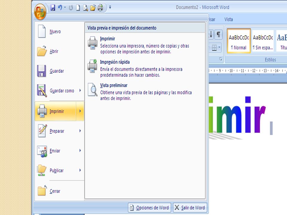Image resolution: width=287 pixels, height=215 pixels.
Task: Apply the Sin espaciado style from gallery
Action: coord(263,41)
